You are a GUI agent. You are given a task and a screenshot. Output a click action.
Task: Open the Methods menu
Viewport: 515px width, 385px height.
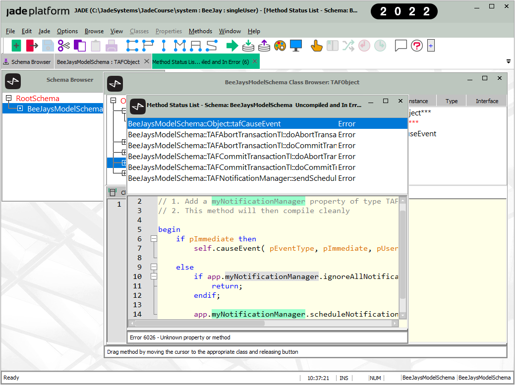(200, 31)
